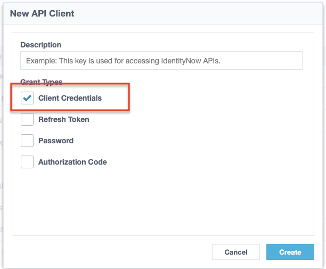Click the New API Client dialog title
Viewport: 326px width, 269px height.
pos(42,13)
